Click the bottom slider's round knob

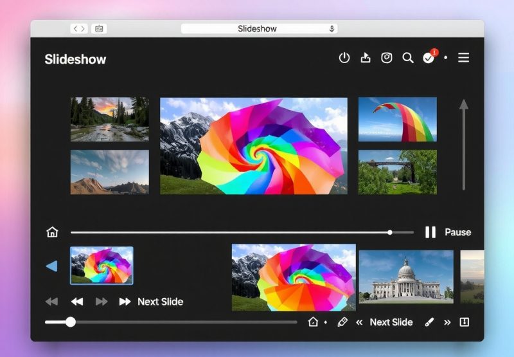tap(71, 322)
